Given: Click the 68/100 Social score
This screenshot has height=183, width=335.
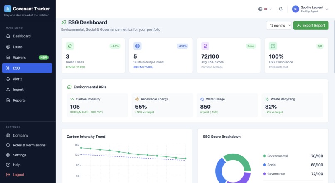Looking at the screenshot, I should [x=317, y=165].
